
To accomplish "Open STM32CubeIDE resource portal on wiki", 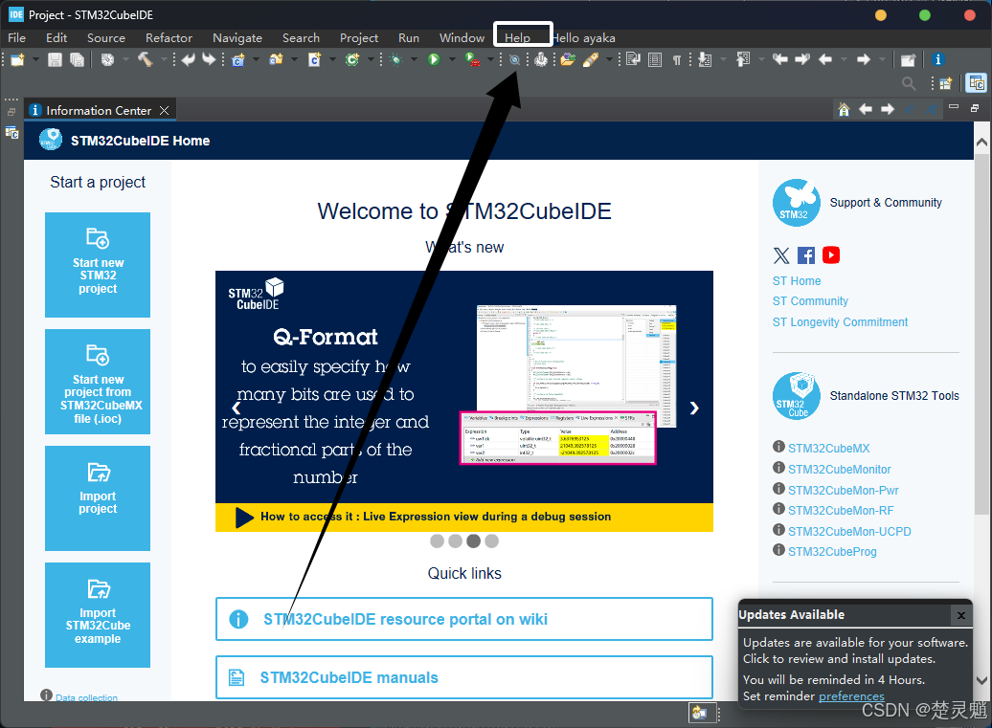I will coord(464,619).
